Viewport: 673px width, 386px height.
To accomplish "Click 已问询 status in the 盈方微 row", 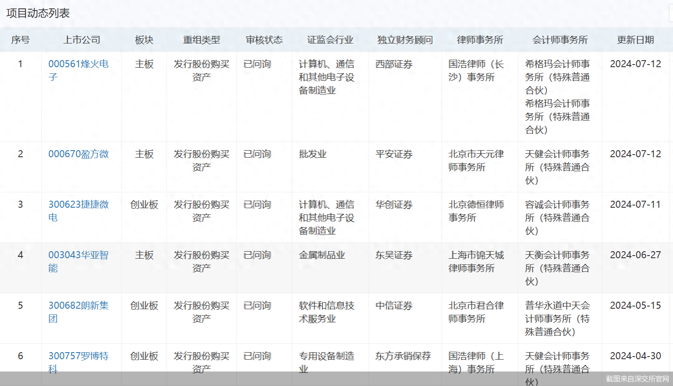I will coord(257,154).
